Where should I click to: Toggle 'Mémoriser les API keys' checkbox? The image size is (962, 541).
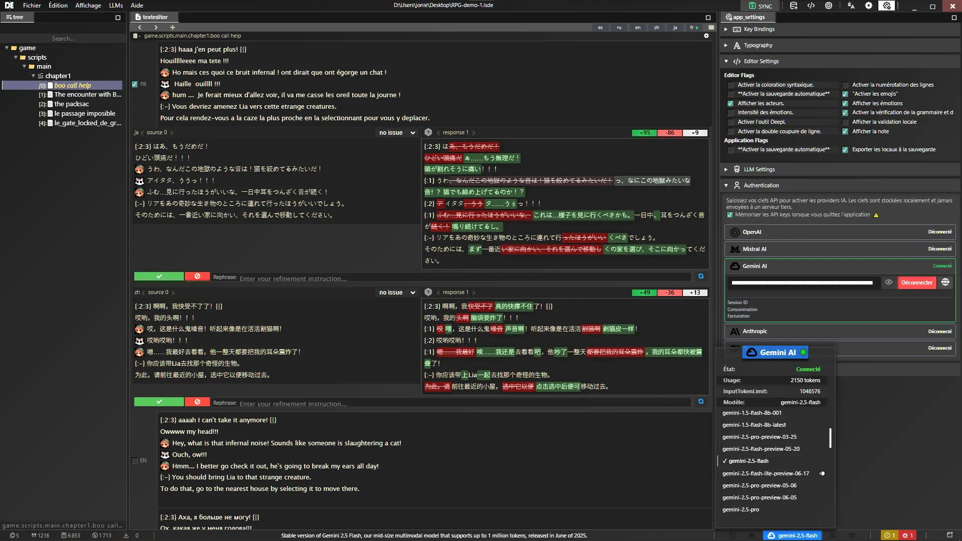coord(730,215)
